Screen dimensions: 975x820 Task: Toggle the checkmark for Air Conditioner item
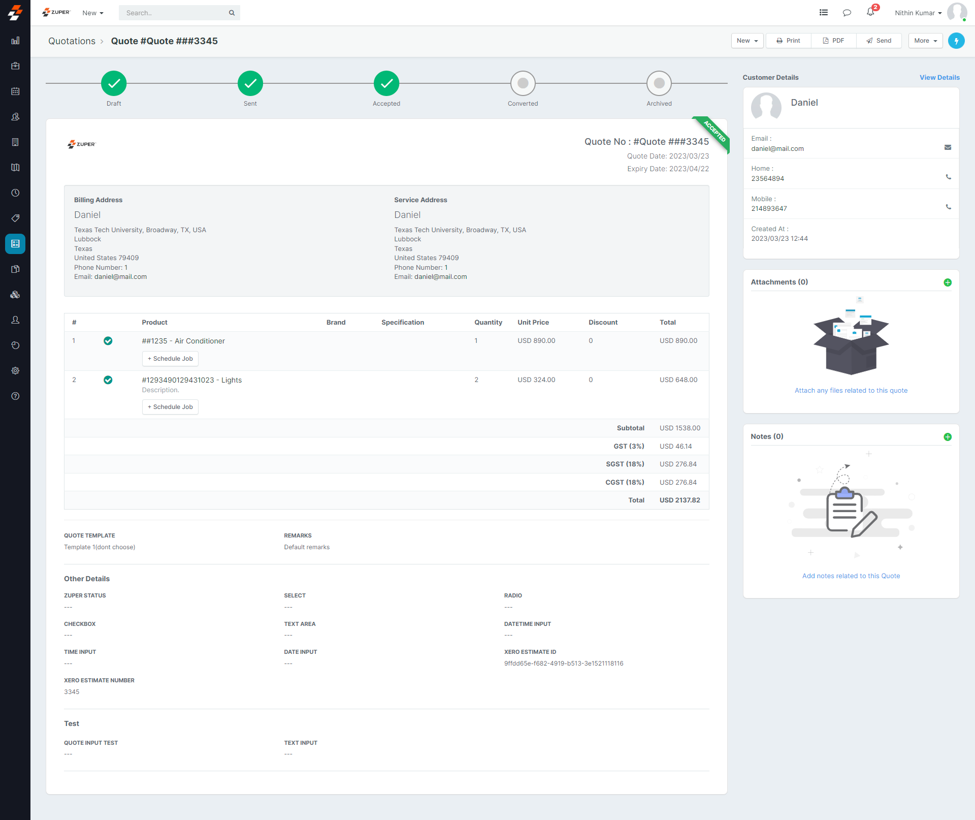click(108, 341)
